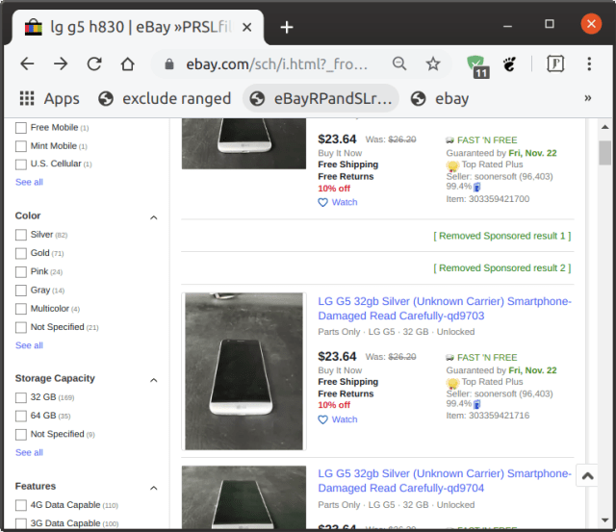Click the vertical scrollbar thumb
The width and height of the screenshot is (616, 532).
[x=605, y=153]
